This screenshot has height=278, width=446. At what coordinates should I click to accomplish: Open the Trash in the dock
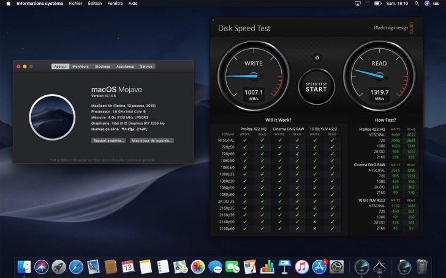(421, 266)
